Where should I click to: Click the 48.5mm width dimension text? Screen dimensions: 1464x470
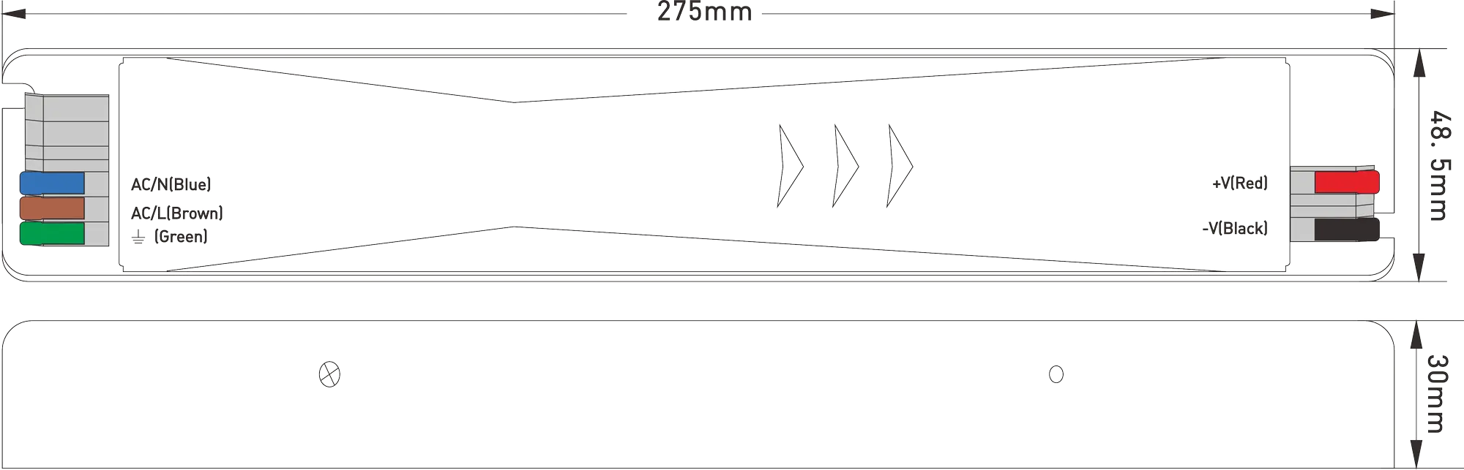(x=1438, y=165)
